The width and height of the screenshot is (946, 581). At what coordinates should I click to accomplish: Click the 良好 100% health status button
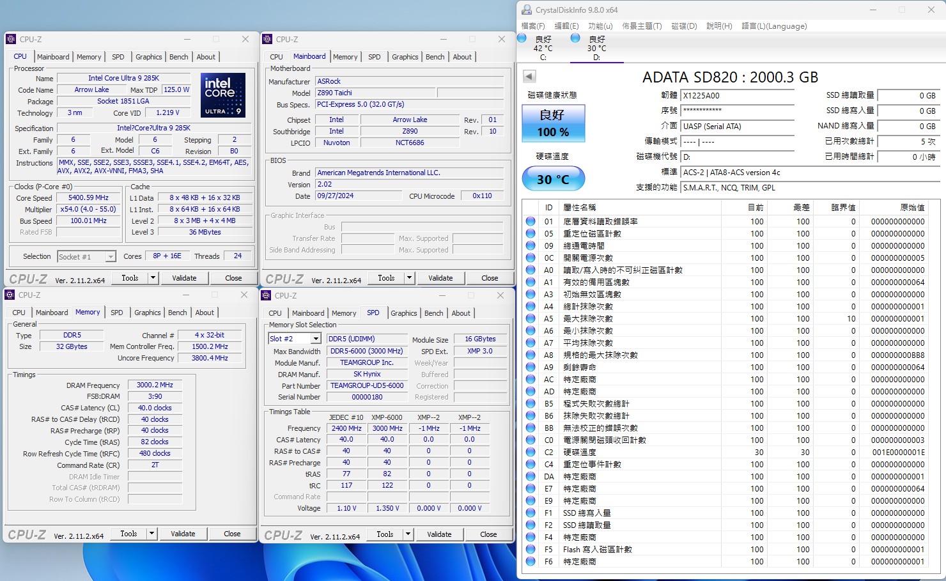click(x=553, y=123)
